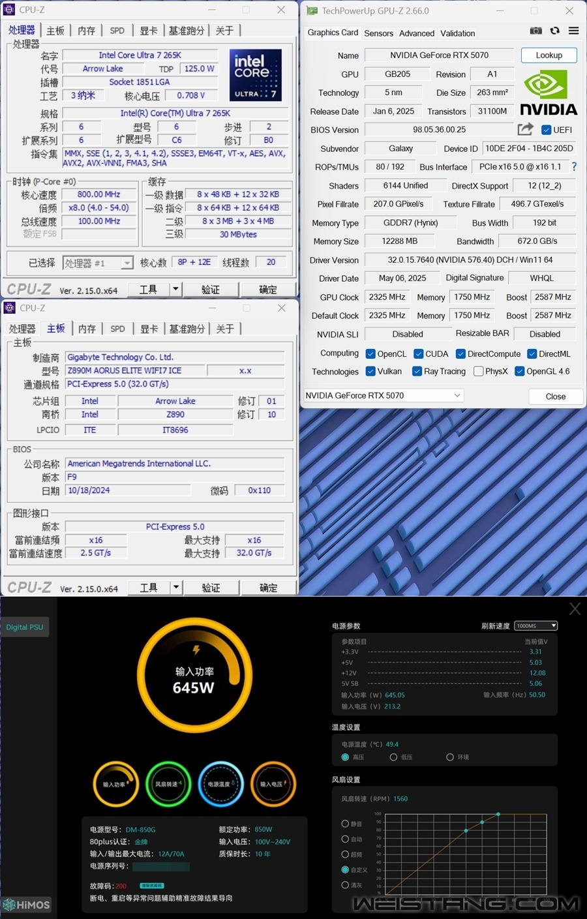Viewport: 587px width, 919px height.
Task: Click 确定 in the CPU-Z processor window
Action: [x=267, y=289]
